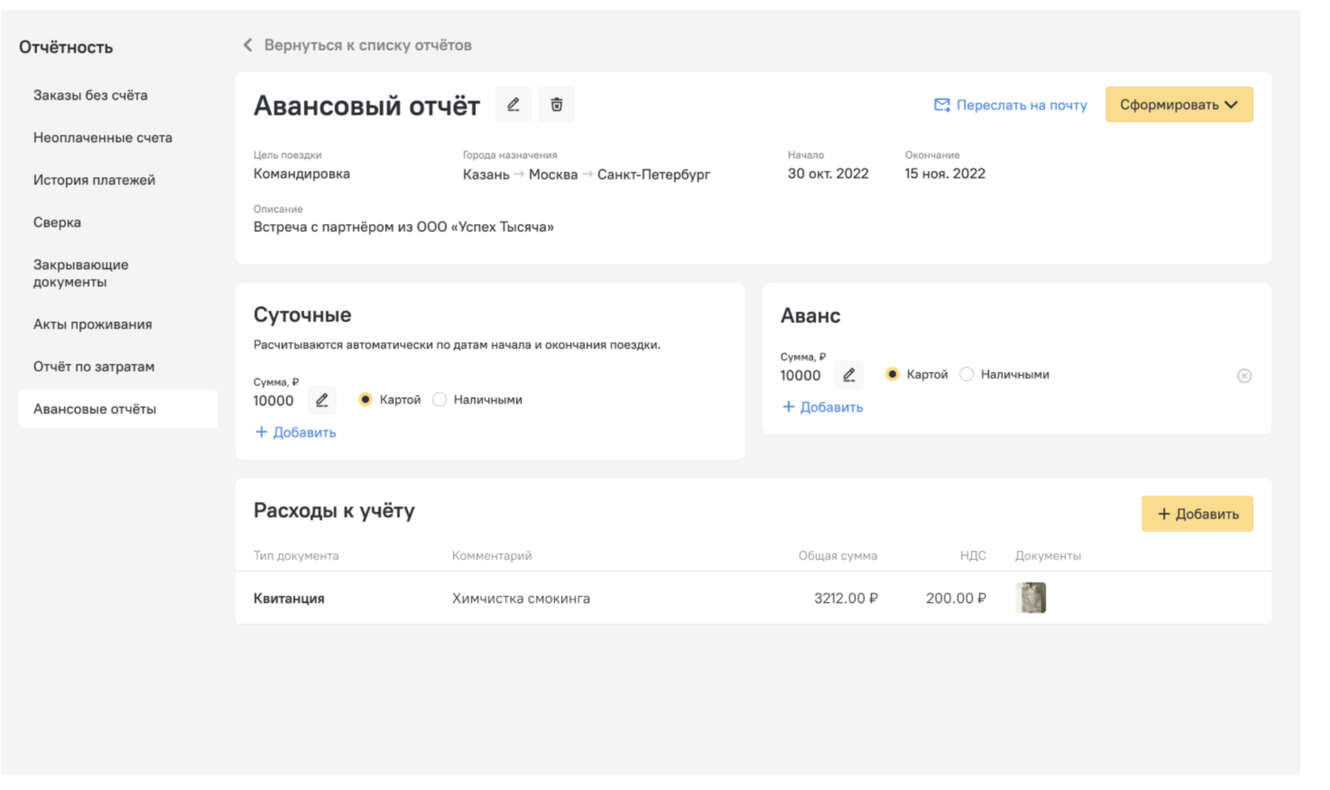
Task: Click the envelope icon next to Переслать
Action: [942, 104]
